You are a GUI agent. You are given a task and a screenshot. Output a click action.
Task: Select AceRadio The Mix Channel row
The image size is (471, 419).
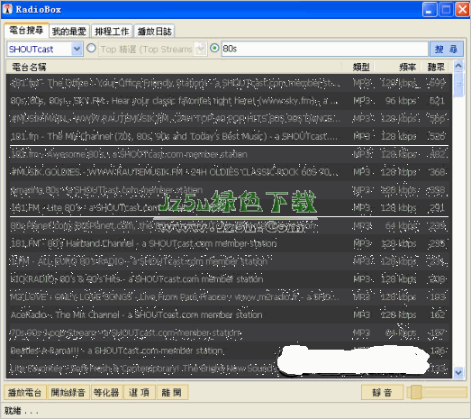point(229,314)
